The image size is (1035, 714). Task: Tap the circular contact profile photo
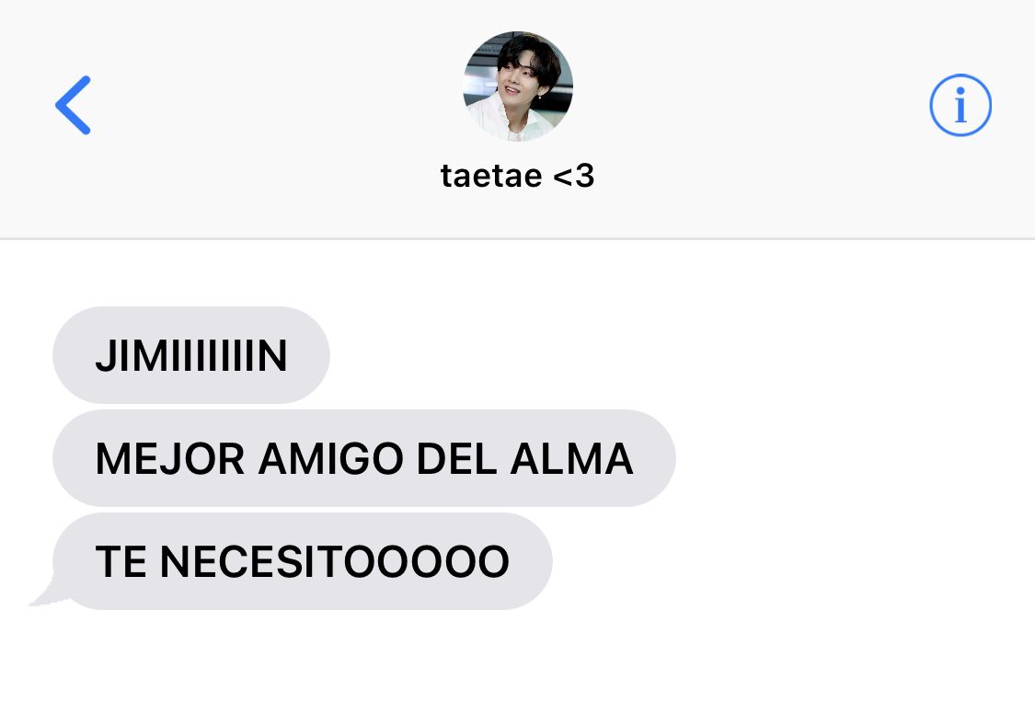point(518,86)
